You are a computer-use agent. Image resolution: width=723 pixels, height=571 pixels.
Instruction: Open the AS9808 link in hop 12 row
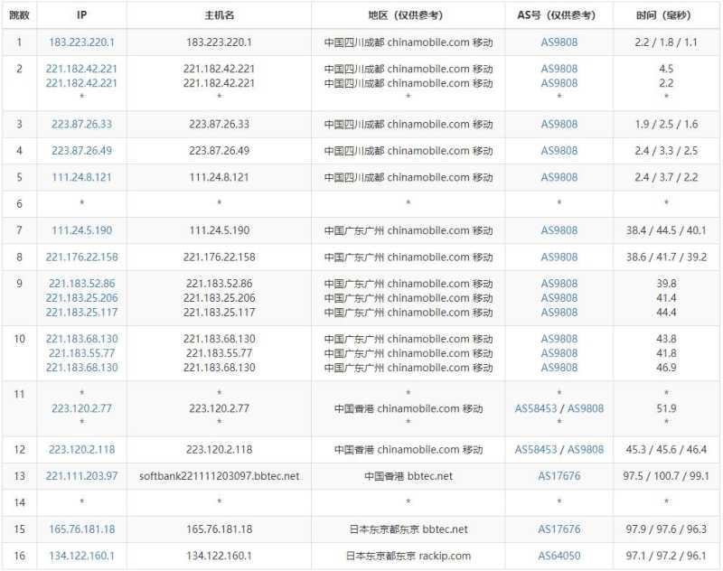(585, 450)
